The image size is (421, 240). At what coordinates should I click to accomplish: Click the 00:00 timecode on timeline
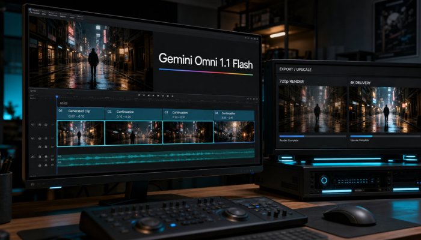(64, 103)
